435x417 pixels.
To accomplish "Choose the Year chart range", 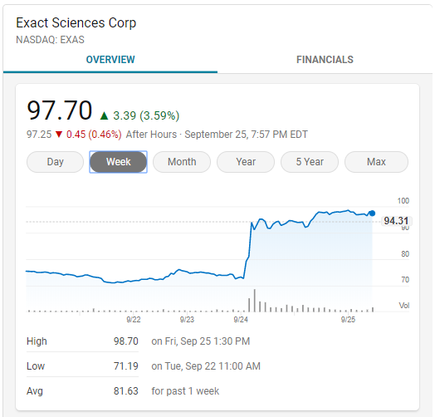I will pyautogui.click(x=246, y=162).
